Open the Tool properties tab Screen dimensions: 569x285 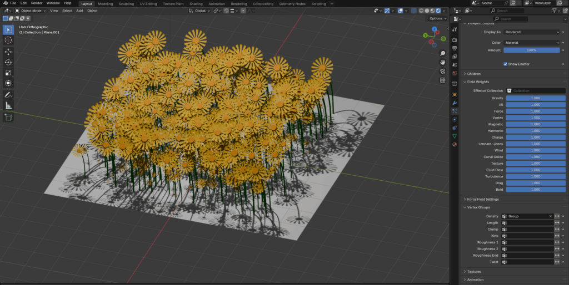coord(455,29)
